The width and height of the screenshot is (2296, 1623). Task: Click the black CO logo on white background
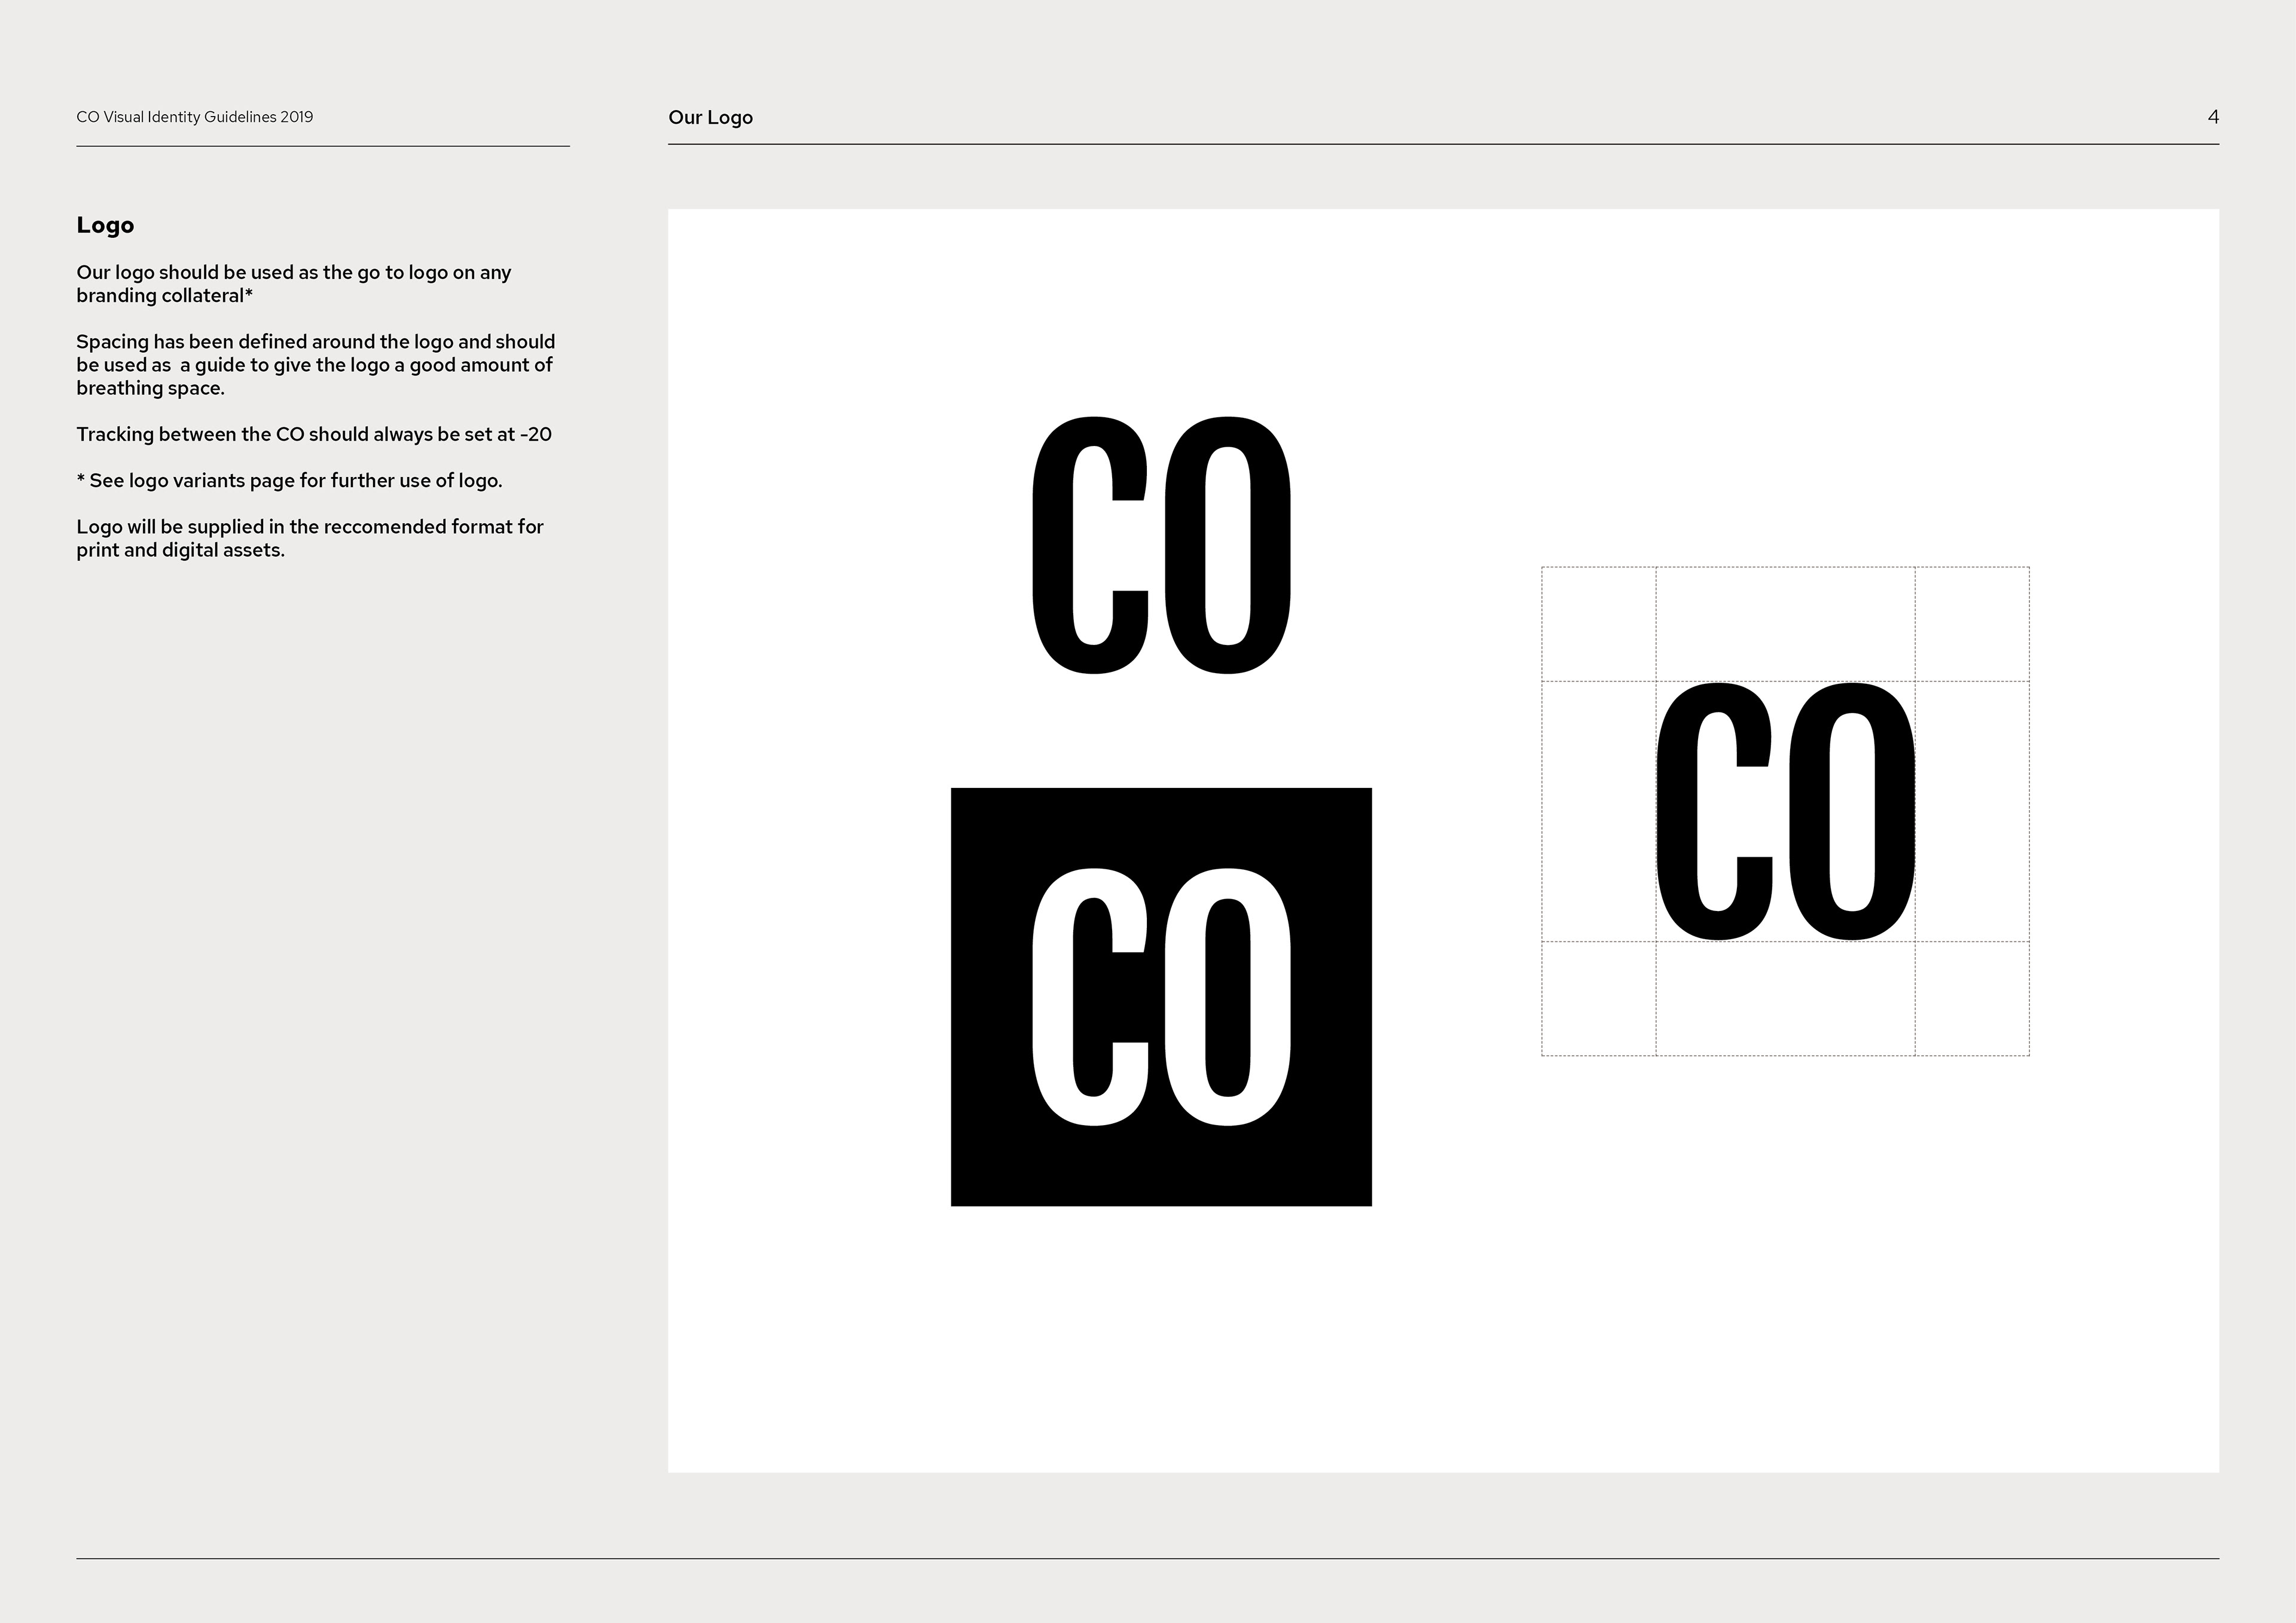click(x=1161, y=545)
